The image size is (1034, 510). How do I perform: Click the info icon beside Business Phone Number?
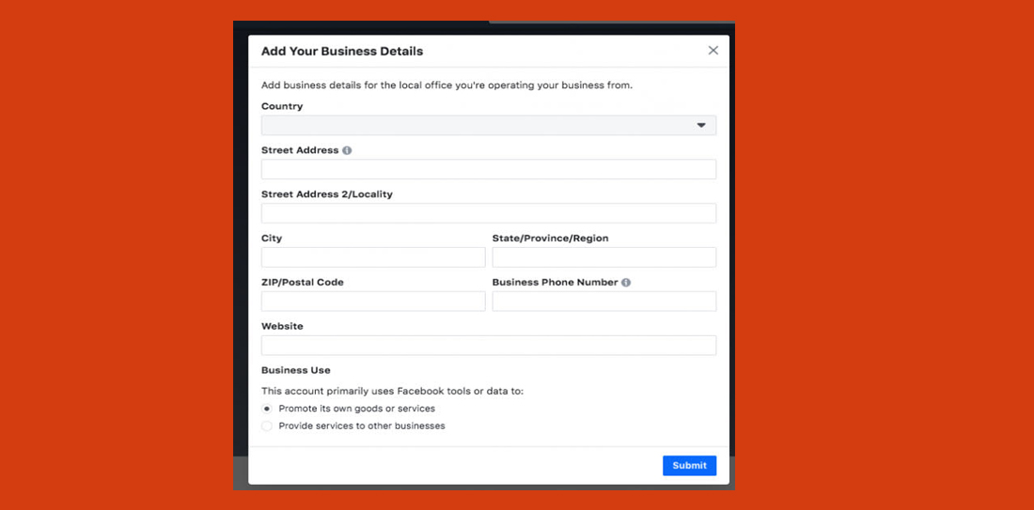tap(626, 283)
